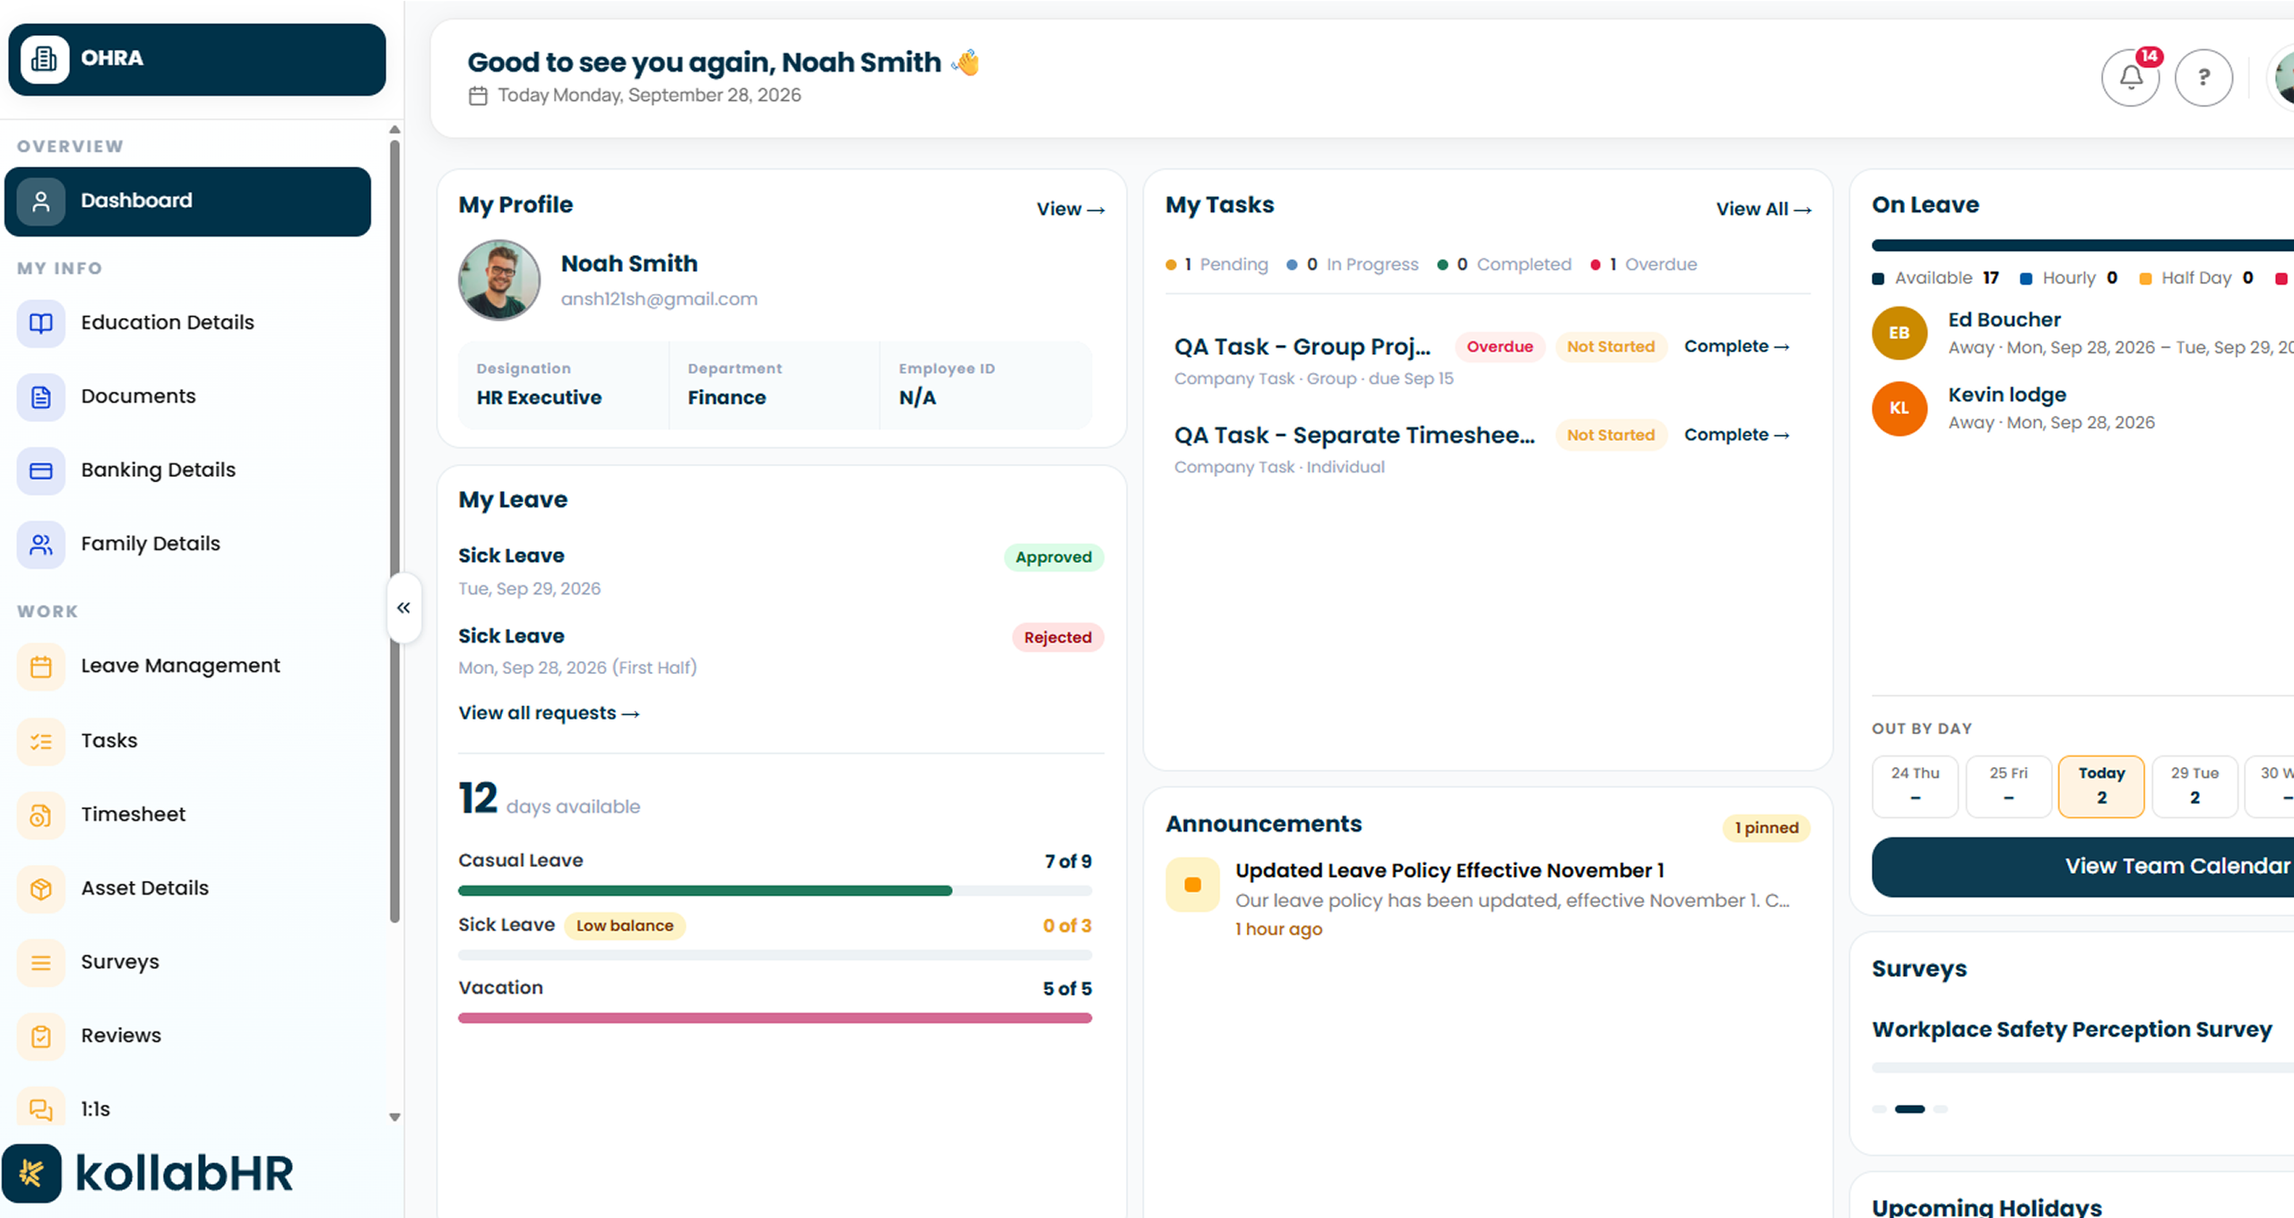
Task: Select 24 Thu in Out By Day
Action: point(1915,786)
